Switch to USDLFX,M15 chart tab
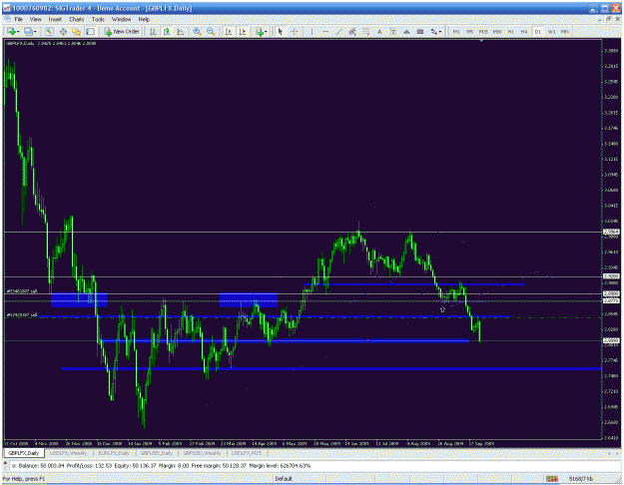Screen dimensions: 624x485 pos(247,453)
